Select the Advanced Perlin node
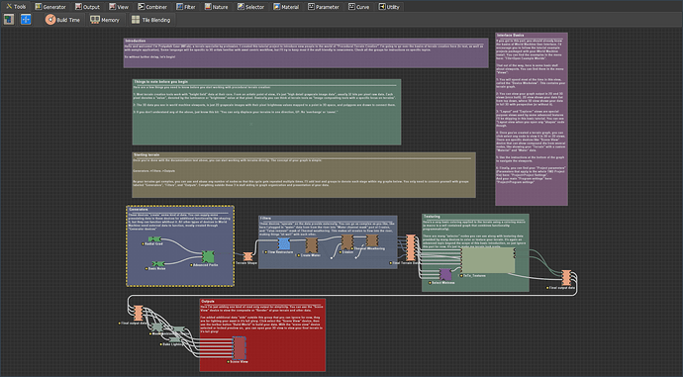 208,256
